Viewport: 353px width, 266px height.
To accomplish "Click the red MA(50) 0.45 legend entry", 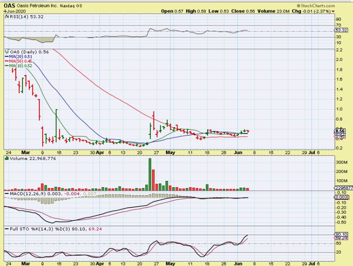I will coord(18,61).
